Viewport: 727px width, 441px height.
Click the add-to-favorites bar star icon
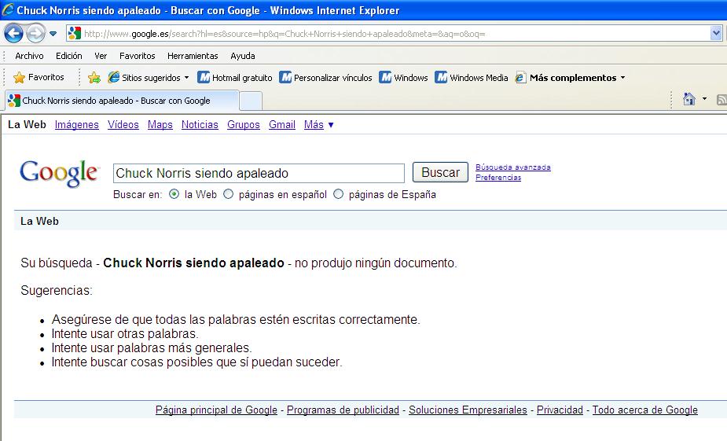pos(94,77)
